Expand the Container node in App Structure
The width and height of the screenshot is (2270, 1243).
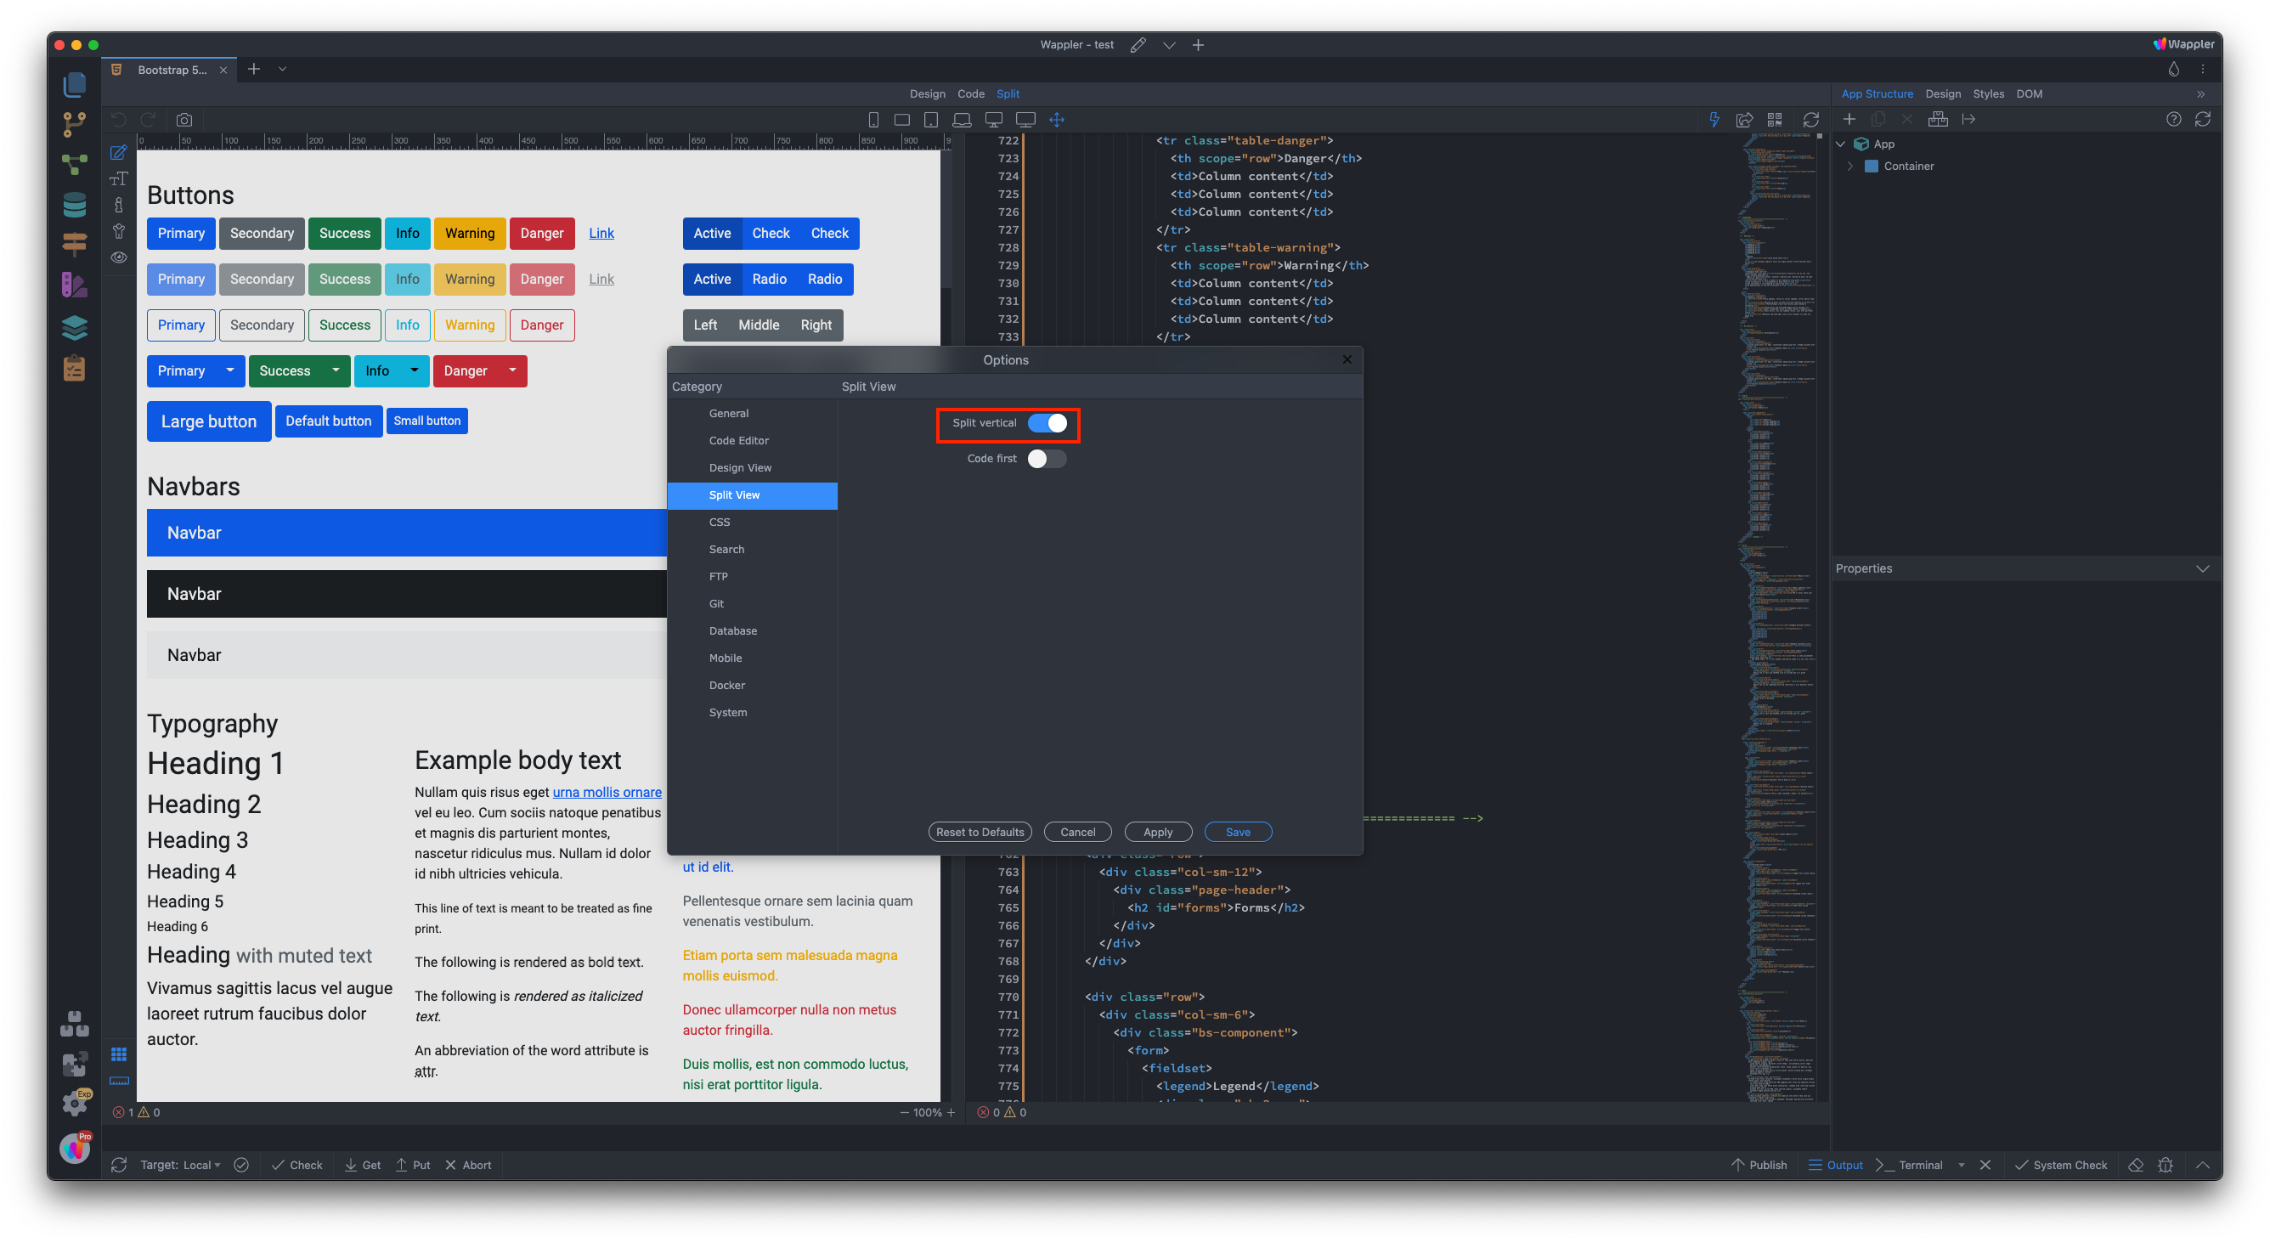coord(1849,166)
